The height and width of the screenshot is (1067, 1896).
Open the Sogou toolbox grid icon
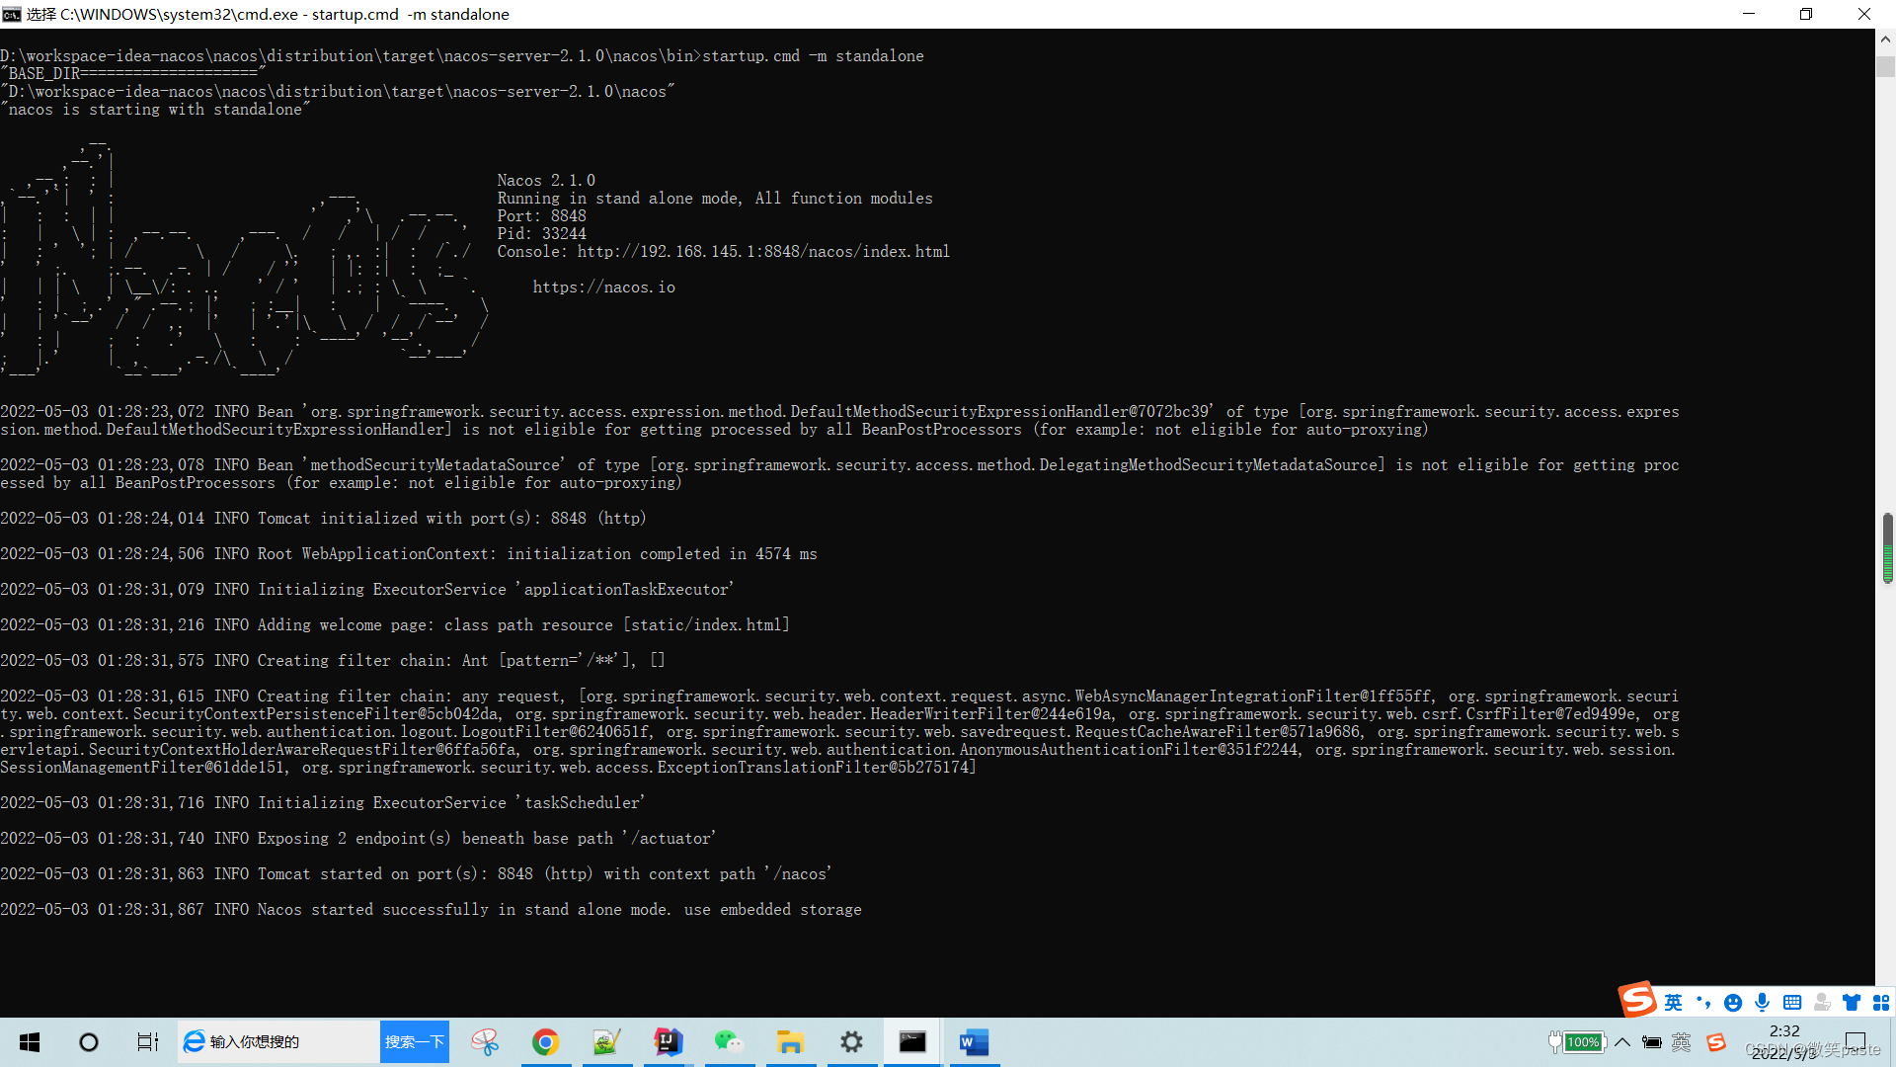click(x=1881, y=1003)
